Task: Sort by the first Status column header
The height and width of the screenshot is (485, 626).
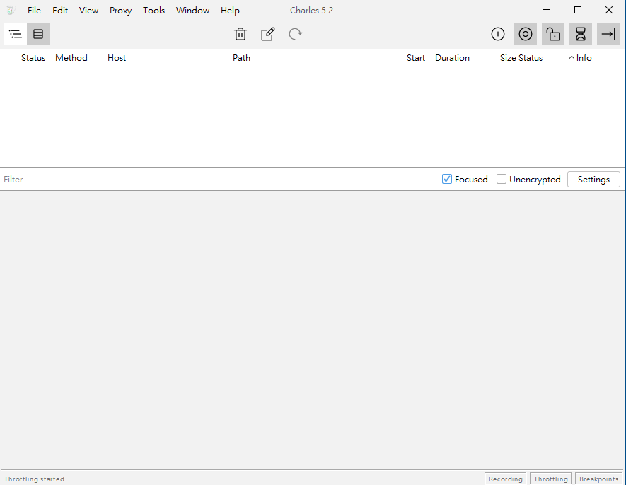Action: point(33,58)
